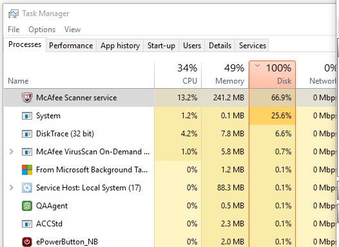Sort by the Network column header

pyautogui.click(x=316, y=75)
